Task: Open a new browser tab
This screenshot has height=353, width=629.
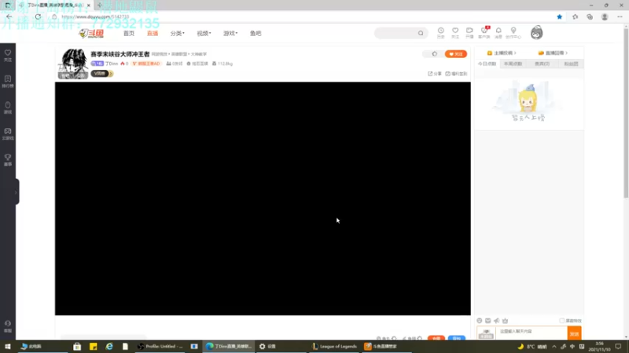Action: tap(100, 5)
